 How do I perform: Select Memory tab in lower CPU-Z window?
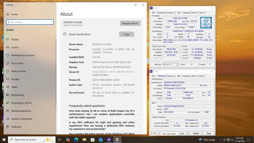click(x=171, y=76)
